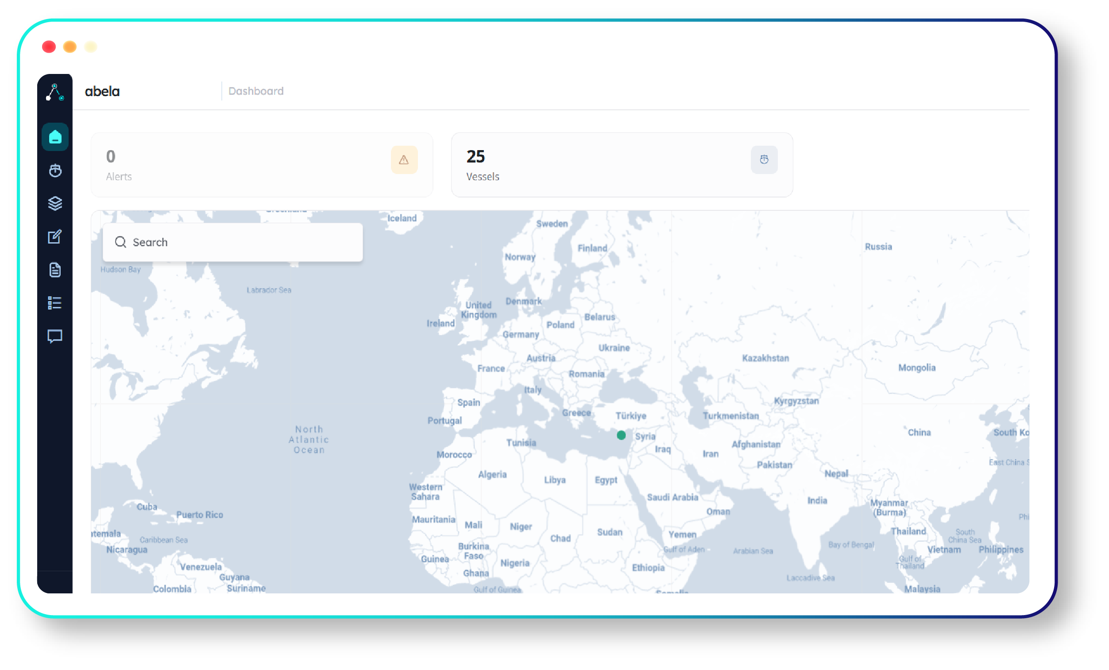Focus the map Search field
The height and width of the screenshot is (670, 1109).
[x=233, y=242]
